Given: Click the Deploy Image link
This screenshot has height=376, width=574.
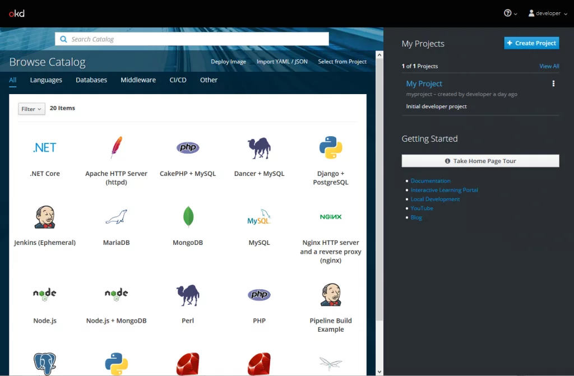Looking at the screenshot, I should click(229, 62).
